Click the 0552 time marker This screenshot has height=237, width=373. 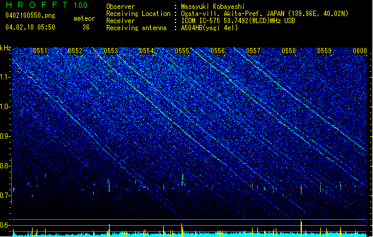pos(75,51)
